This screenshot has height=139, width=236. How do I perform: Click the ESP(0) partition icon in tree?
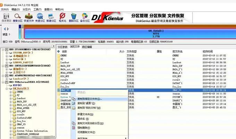(x=10, y=85)
